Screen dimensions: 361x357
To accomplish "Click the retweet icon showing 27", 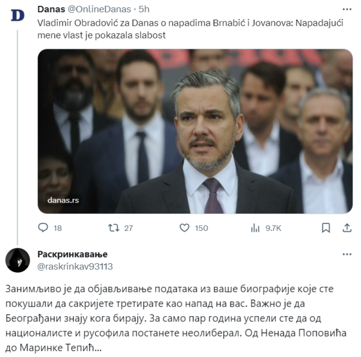I will 114,228.
